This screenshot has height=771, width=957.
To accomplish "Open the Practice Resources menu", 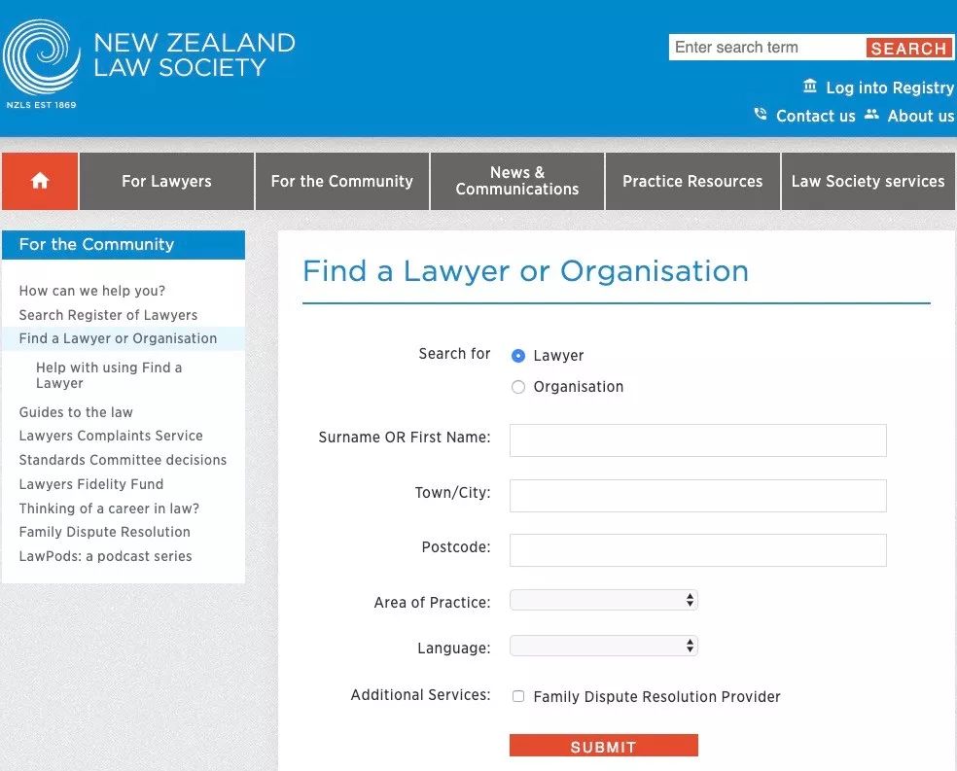I will coord(692,181).
